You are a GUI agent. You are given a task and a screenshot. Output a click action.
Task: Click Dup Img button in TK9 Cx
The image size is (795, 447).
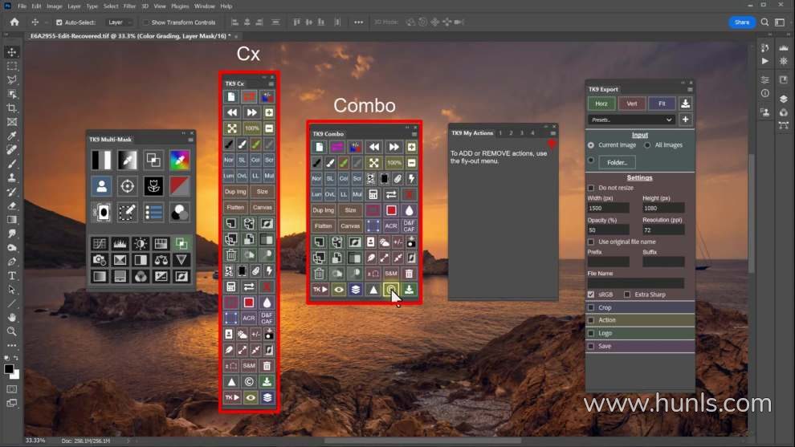235,192
